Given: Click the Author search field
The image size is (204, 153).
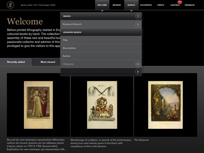Looking at the screenshot, I should pyautogui.click(x=101, y=56).
